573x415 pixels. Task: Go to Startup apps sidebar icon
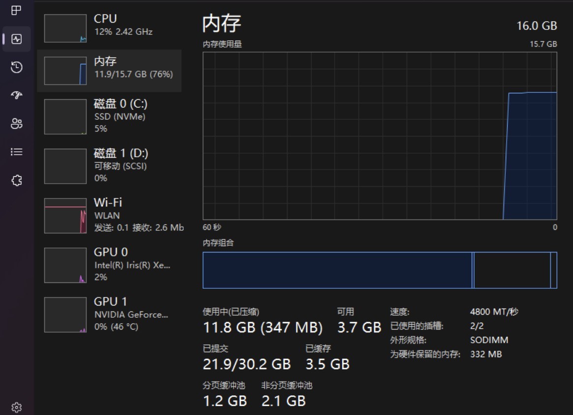tap(17, 95)
